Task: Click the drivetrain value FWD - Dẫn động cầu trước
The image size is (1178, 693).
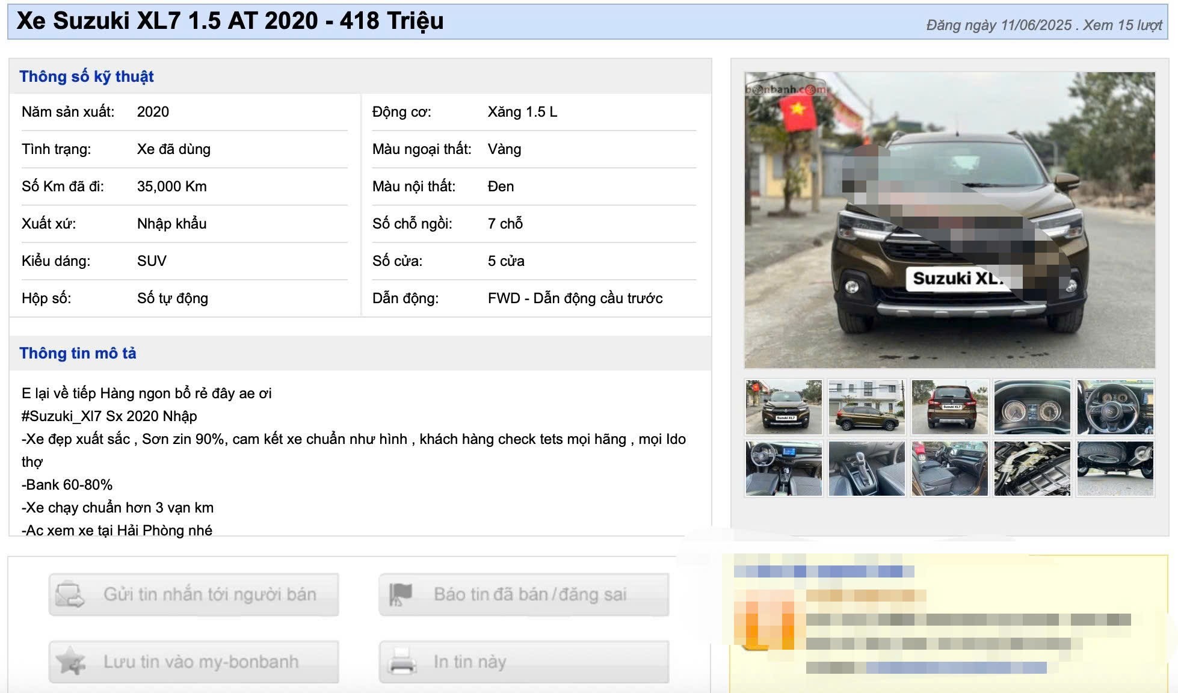Action: [575, 298]
